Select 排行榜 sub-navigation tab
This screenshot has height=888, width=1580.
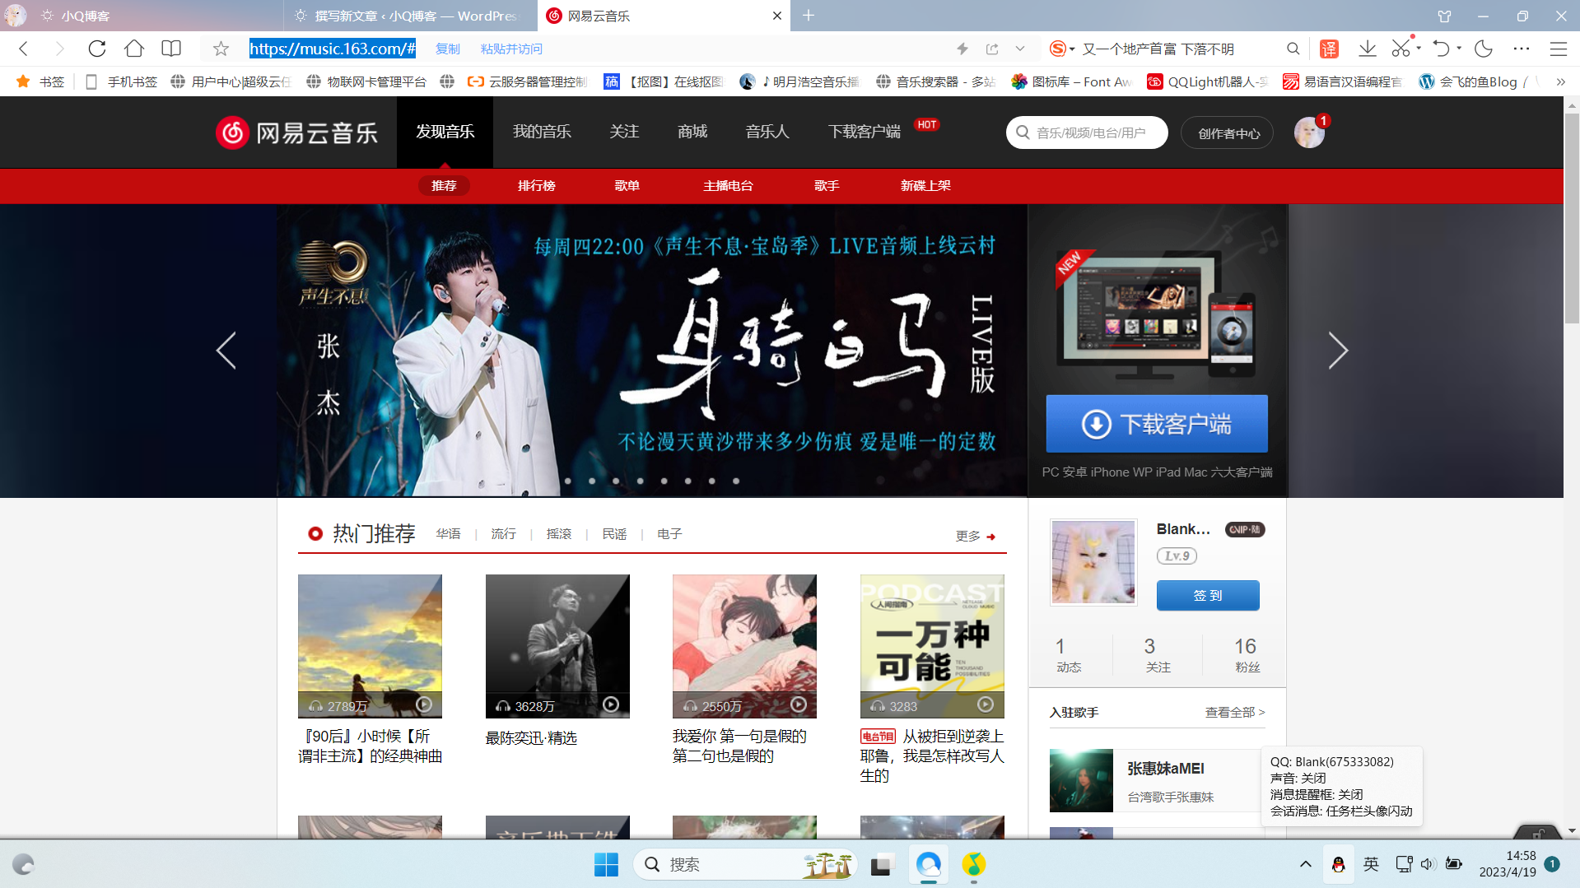536,186
